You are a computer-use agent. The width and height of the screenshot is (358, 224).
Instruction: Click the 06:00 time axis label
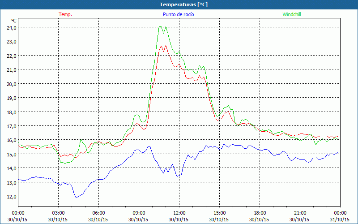click(98, 213)
